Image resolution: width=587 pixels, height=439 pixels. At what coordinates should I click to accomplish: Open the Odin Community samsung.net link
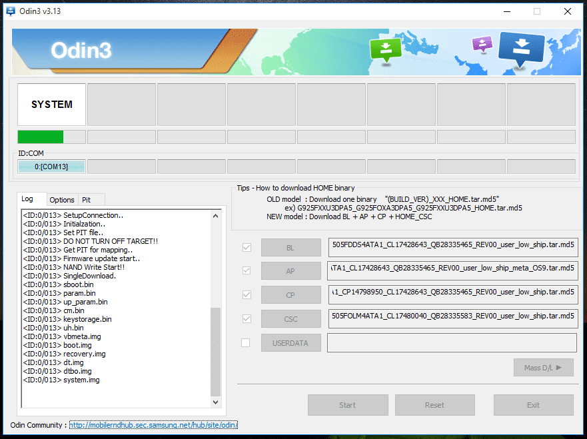[153, 425]
